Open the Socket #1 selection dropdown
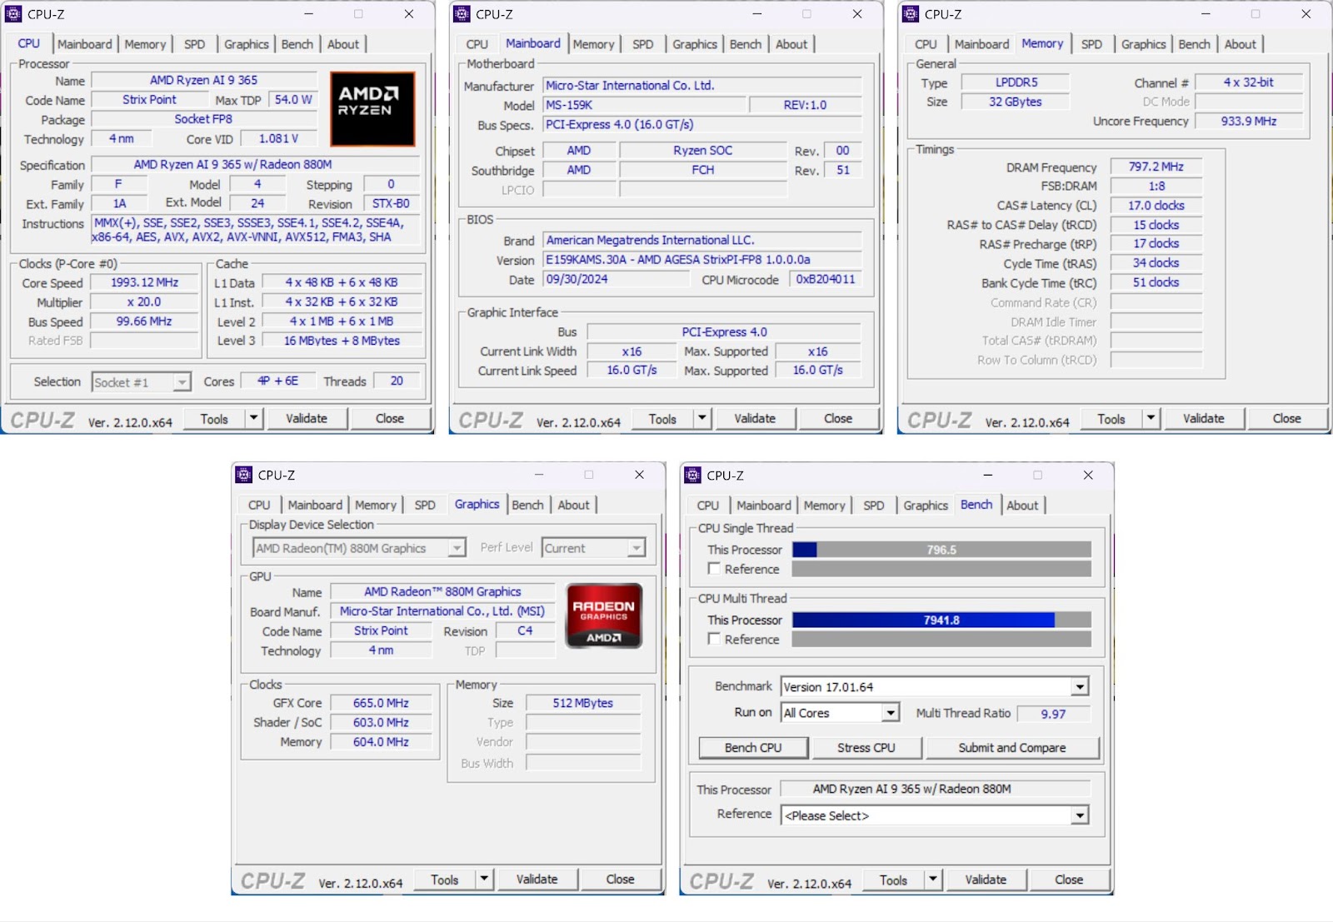The width and height of the screenshot is (1333, 922). click(x=182, y=382)
